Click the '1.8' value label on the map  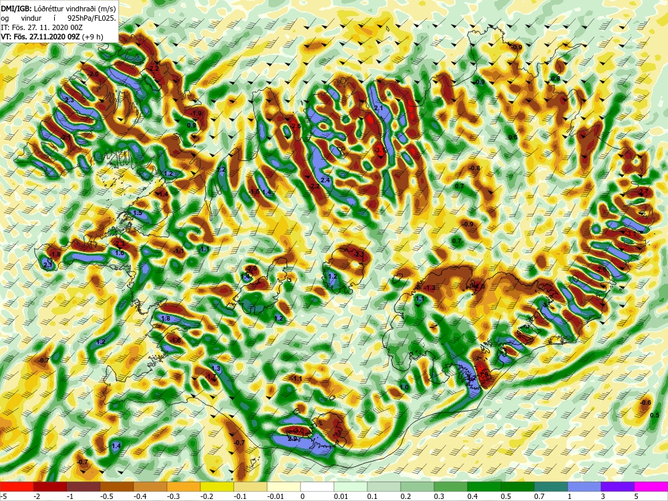166,318
